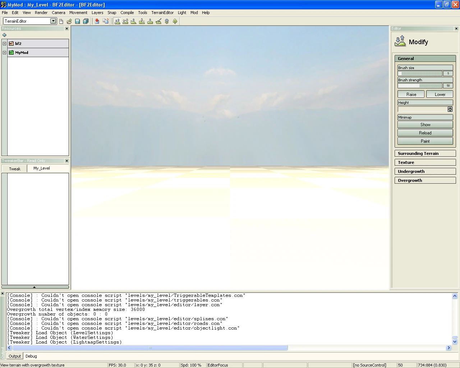The height and width of the screenshot is (368, 460).
Task: Expand the Surrounding Terrain section
Action: point(425,153)
